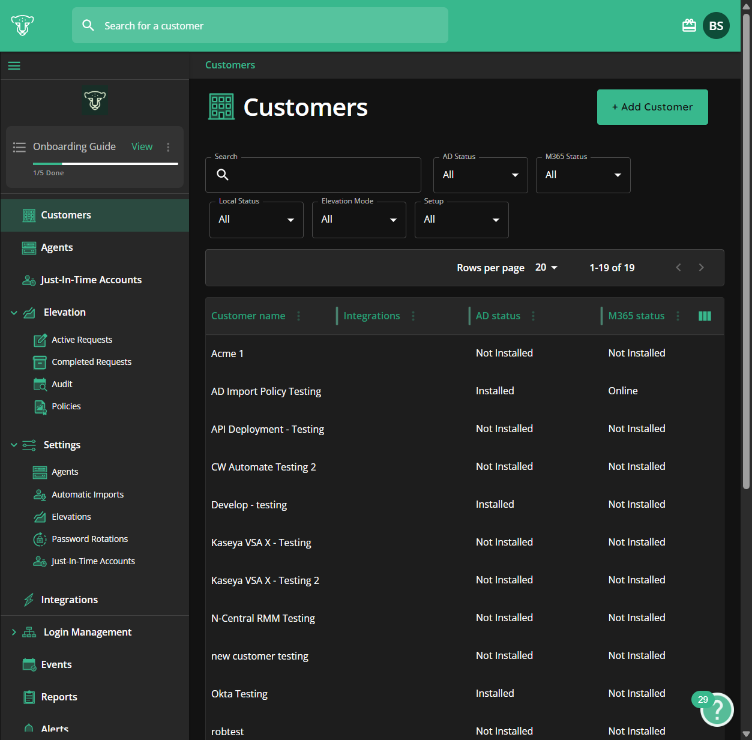Open Just-In-Time Accounts main sidebar item

pos(95,280)
